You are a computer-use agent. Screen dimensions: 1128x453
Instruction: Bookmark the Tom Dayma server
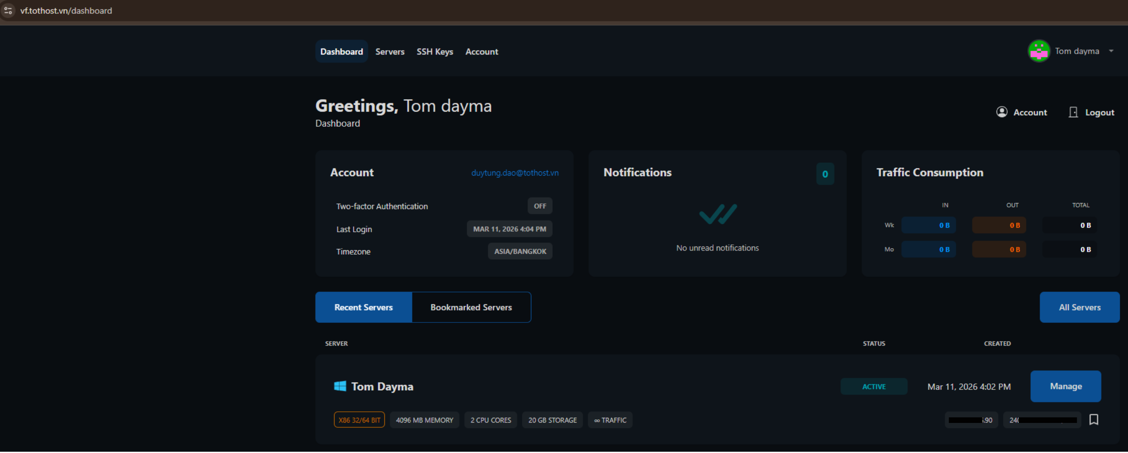point(1094,420)
